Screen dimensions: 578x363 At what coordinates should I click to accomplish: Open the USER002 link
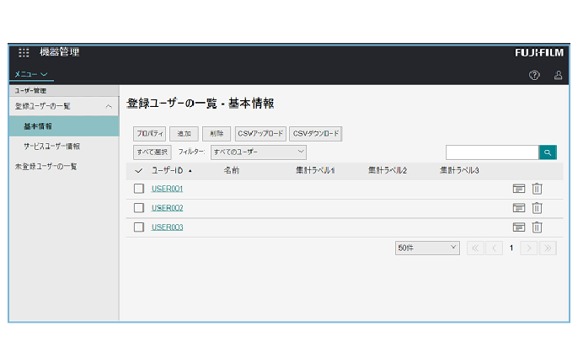point(168,208)
